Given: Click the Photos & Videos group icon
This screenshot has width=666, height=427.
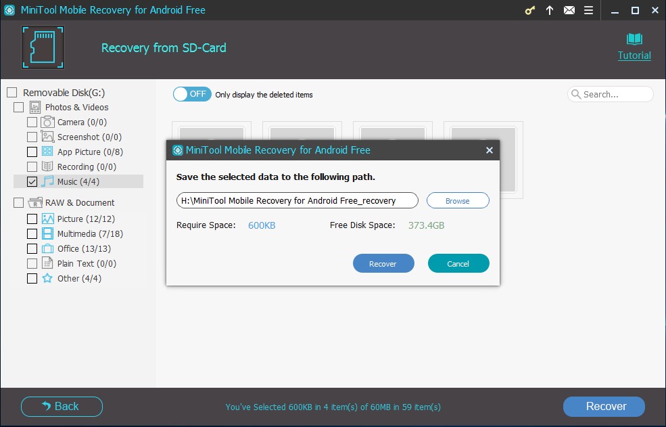Looking at the screenshot, I should click(35, 107).
